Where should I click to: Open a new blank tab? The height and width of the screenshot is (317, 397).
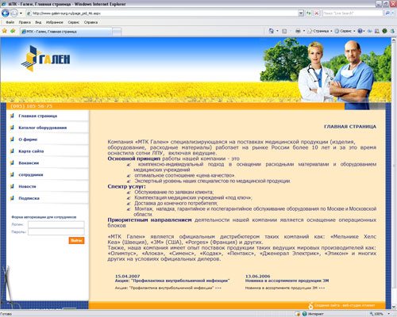pos(117,32)
